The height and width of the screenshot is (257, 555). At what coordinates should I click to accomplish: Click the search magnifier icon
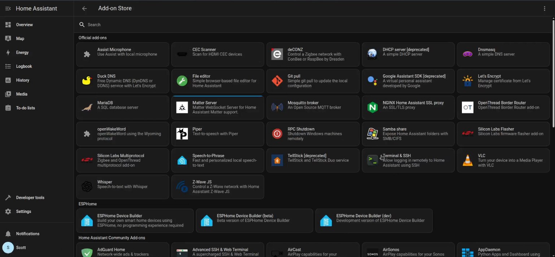point(82,25)
